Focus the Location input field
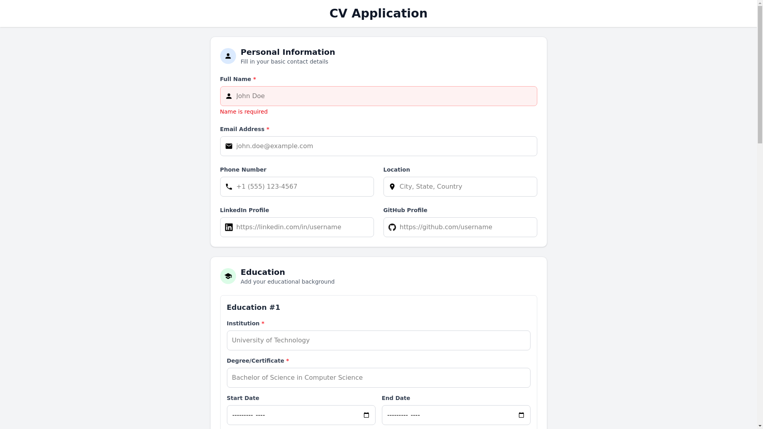Viewport: 763px width, 429px height. pyautogui.click(x=460, y=187)
